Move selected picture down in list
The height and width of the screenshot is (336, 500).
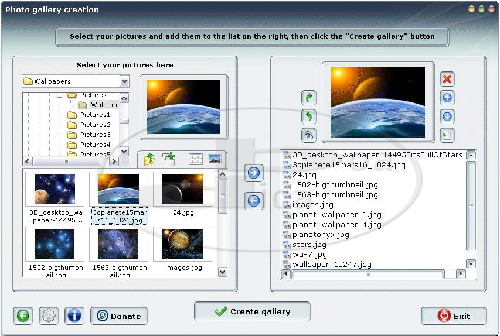pos(447,116)
